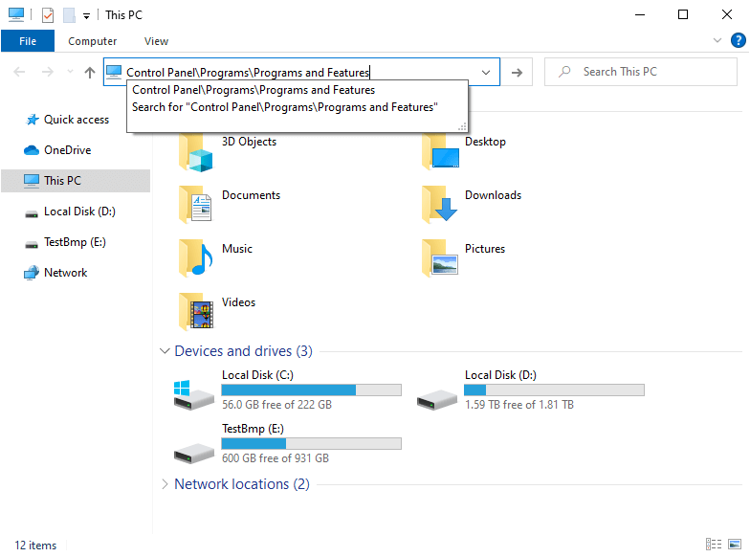The image size is (750, 557).
Task: Click the New folder icon in title bar
Action: tap(69, 15)
